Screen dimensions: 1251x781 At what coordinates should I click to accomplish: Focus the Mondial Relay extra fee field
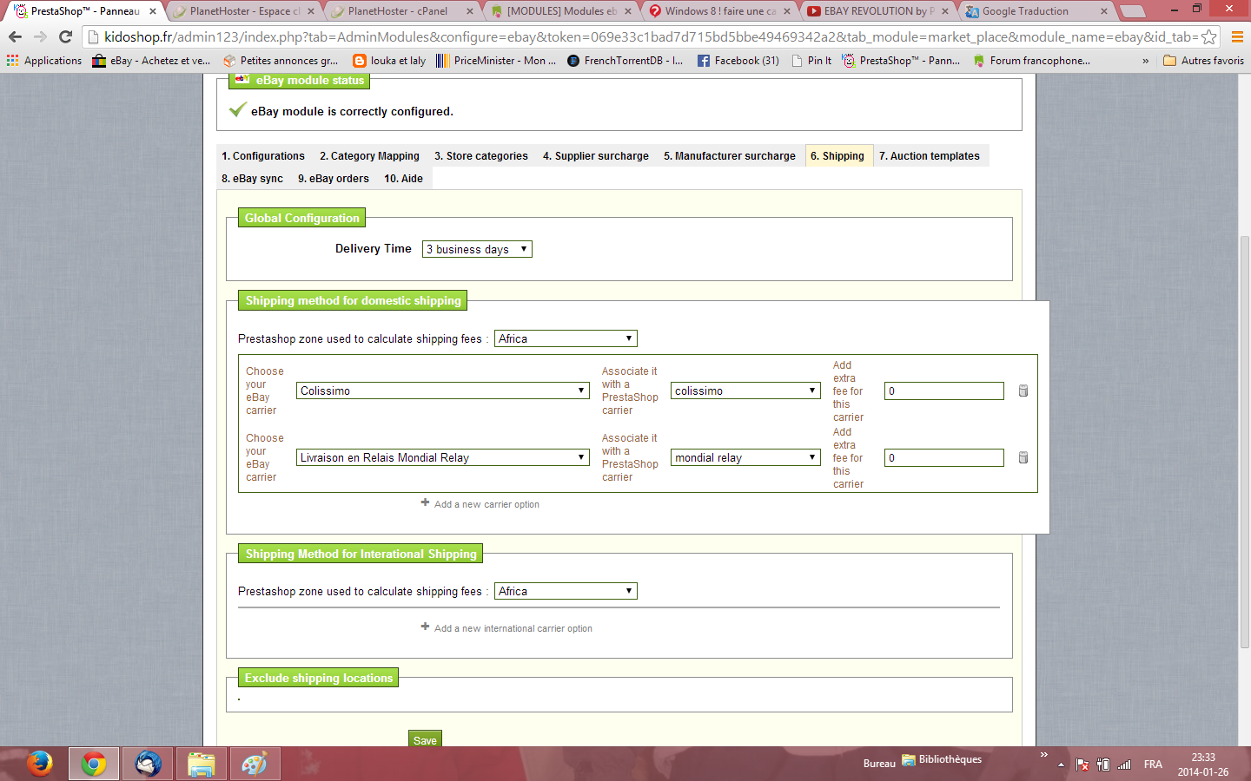pyautogui.click(x=944, y=458)
